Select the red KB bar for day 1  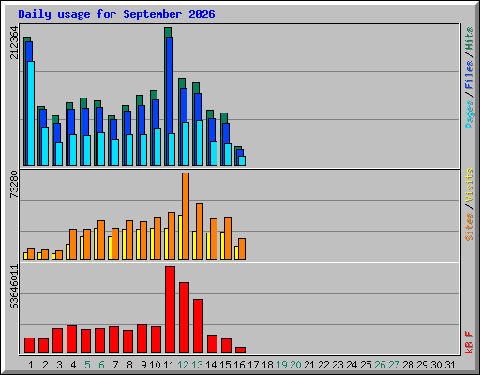pos(29,345)
